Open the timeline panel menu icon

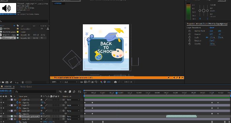click(14, 87)
